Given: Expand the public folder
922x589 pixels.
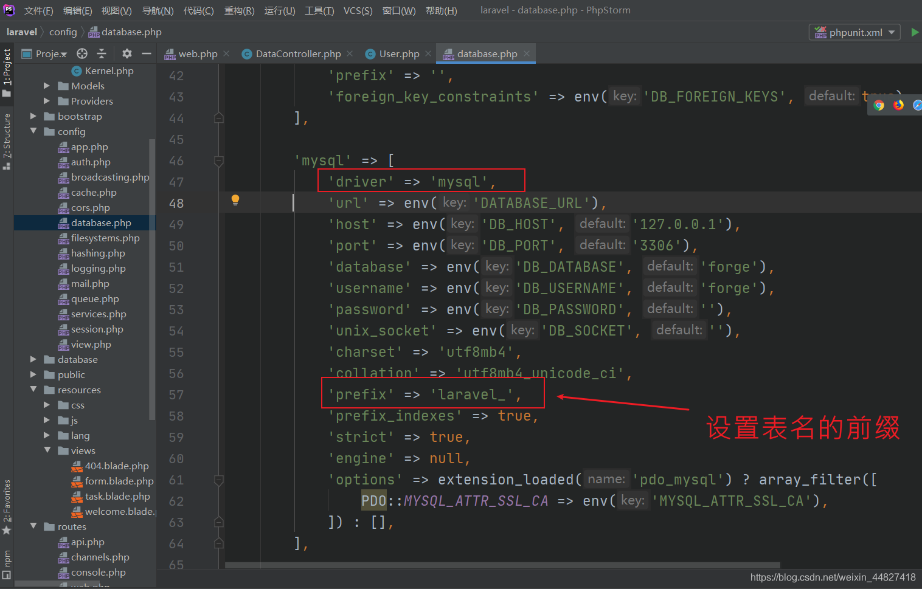Looking at the screenshot, I should point(33,374).
